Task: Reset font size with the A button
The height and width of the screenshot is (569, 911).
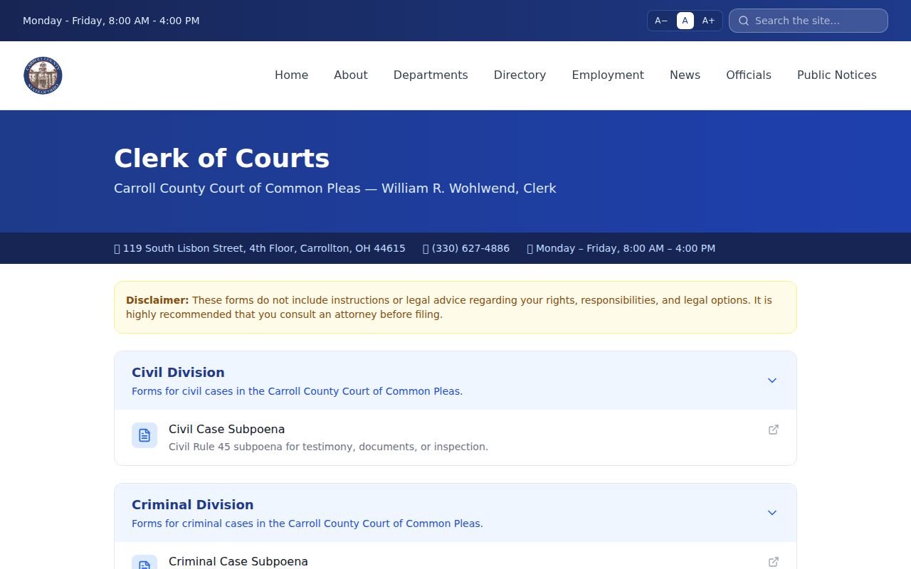Action: click(685, 21)
